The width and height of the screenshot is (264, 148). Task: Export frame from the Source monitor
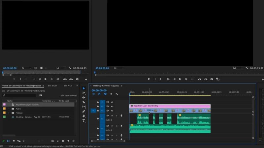point(77,79)
